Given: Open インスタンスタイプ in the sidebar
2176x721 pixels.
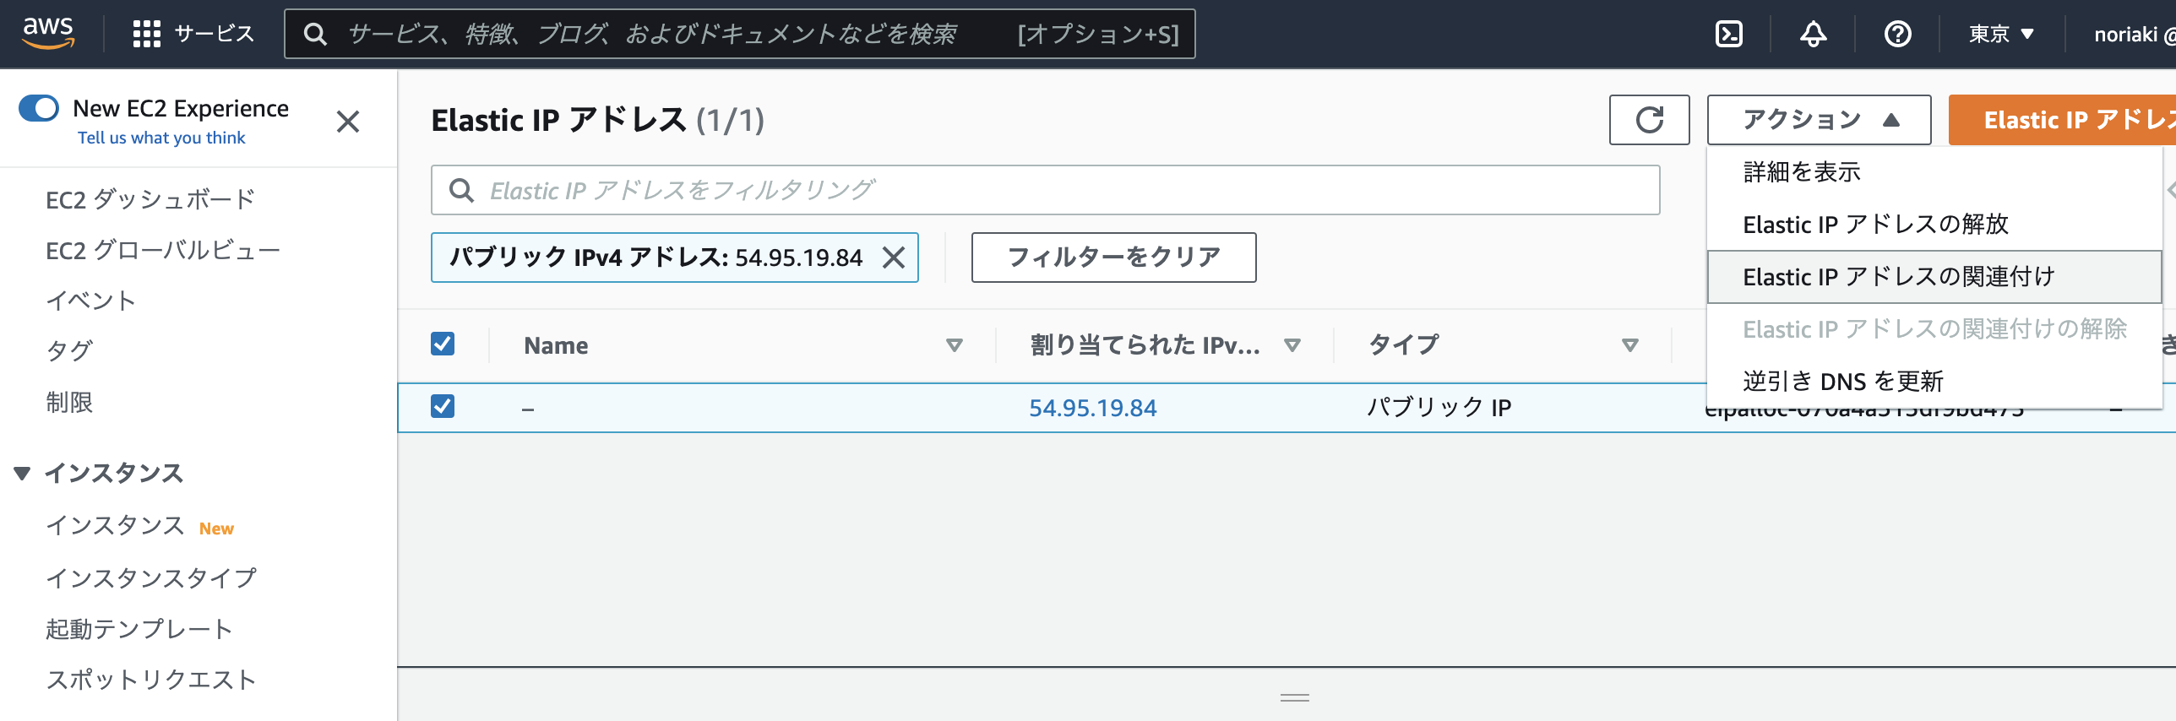Looking at the screenshot, I should coord(151,578).
